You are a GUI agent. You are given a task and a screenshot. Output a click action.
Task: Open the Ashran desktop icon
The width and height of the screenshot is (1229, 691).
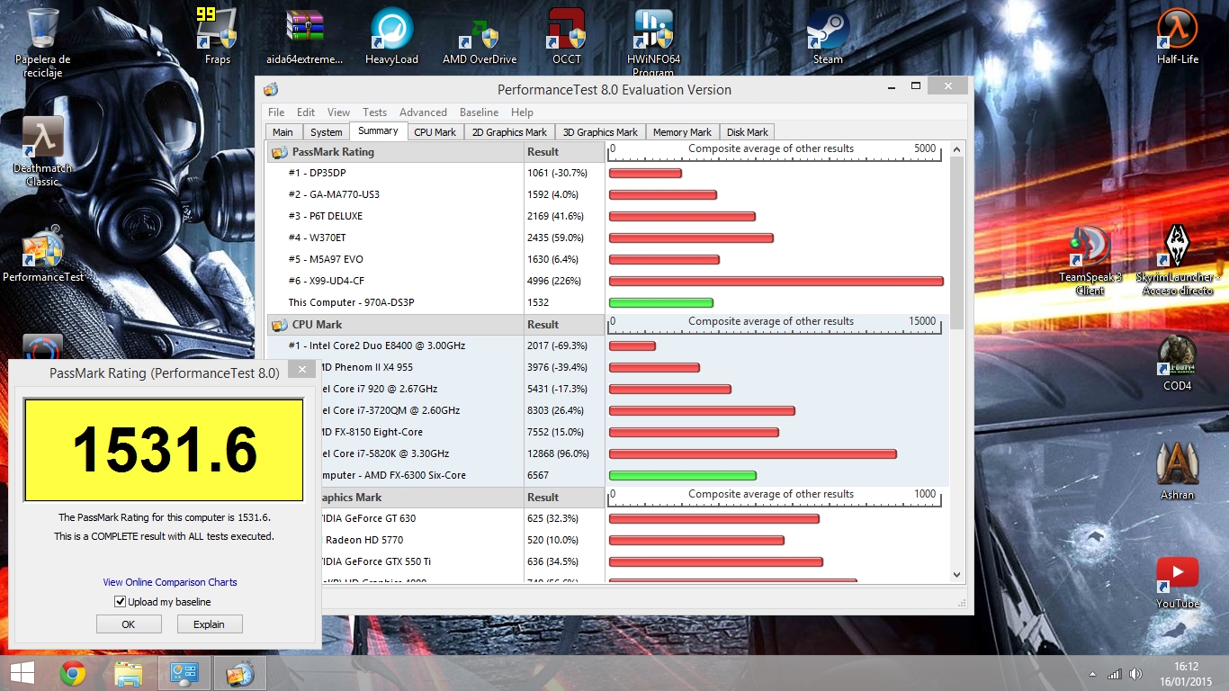(x=1177, y=471)
